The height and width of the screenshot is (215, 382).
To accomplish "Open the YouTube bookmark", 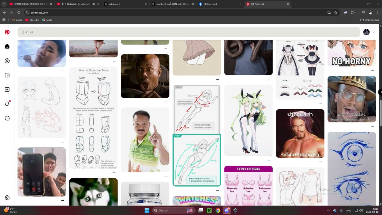I will 32,20.
